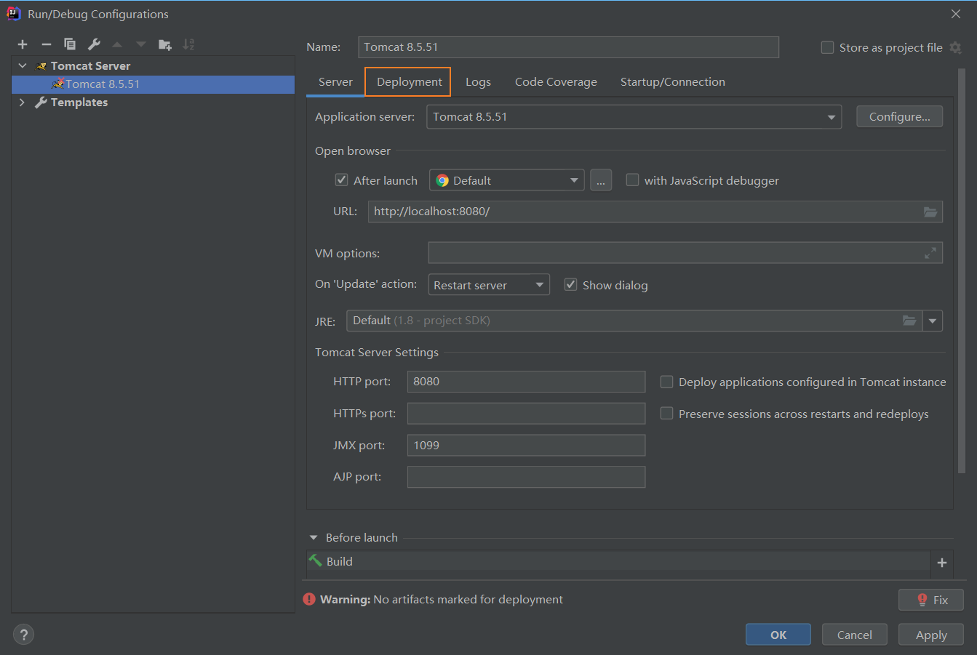
Task: Click the Name input field
Action: [568, 47]
